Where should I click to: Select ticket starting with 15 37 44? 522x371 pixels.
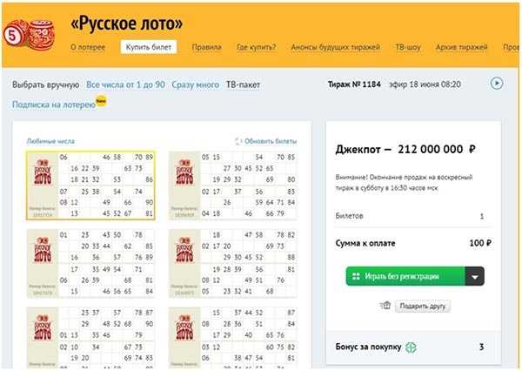[232, 337]
